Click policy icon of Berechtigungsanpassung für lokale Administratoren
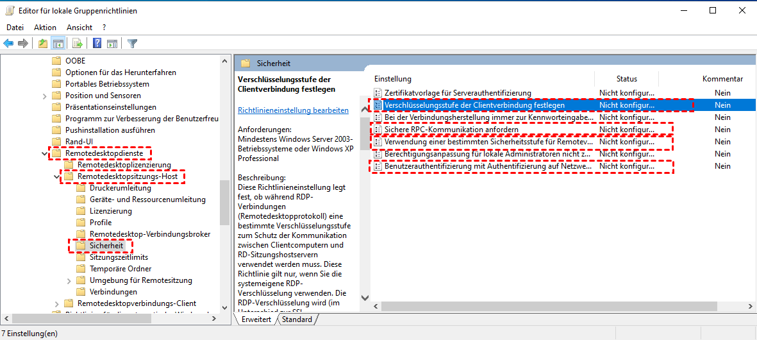The width and height of the screenshot is (757, 340). (x=378, y=154)
